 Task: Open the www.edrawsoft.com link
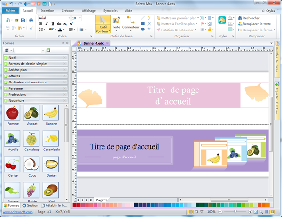16,212
